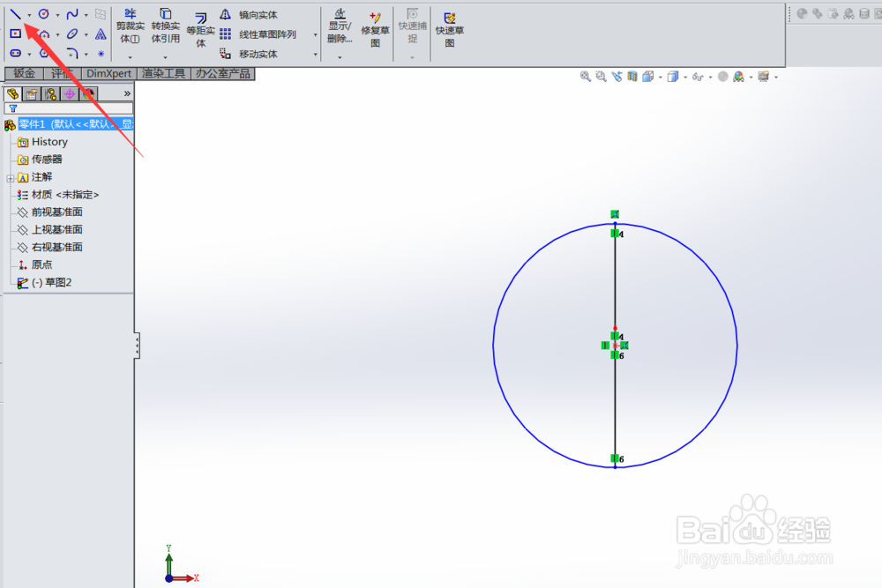Viewport: 882px width, 588px height.
Task: Expand the manager panel tabs chevron
Action: click(x=127, y=93)
